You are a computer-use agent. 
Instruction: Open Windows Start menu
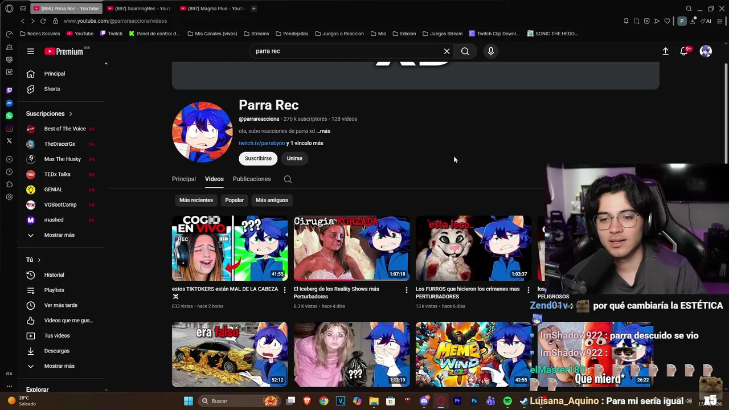click(188, 401)
